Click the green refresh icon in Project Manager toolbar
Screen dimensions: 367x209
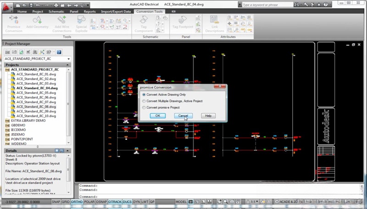(21, 52)
